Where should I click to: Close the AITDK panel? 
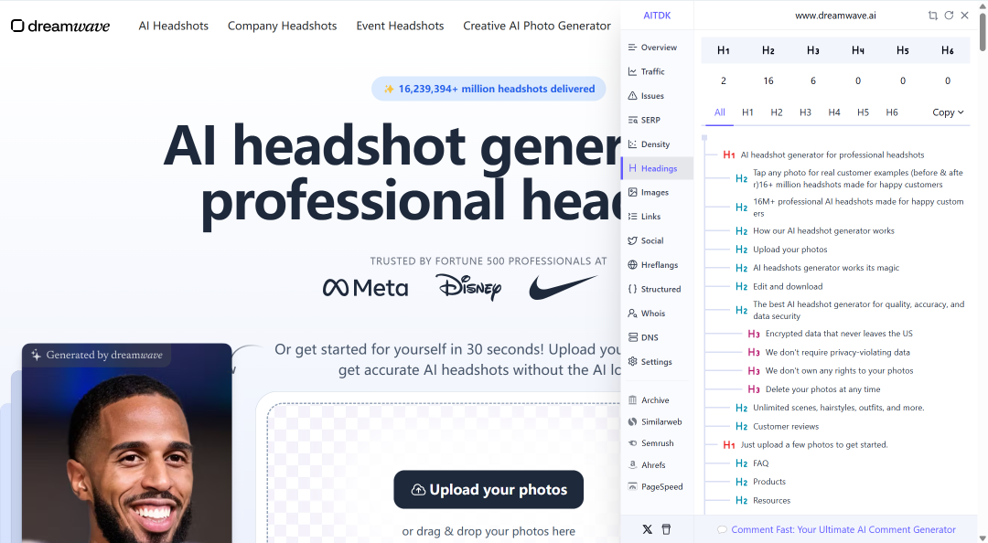965,16
